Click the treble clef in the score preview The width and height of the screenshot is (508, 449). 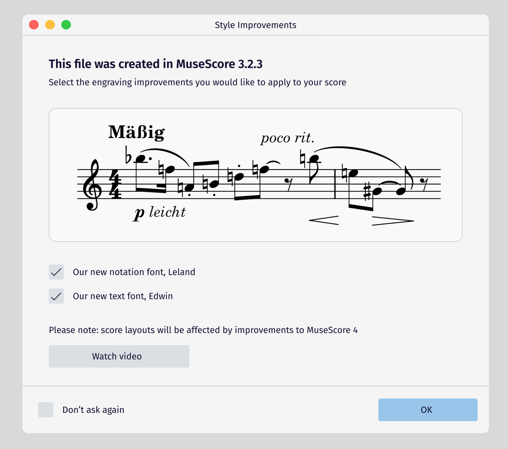[92, 185]
